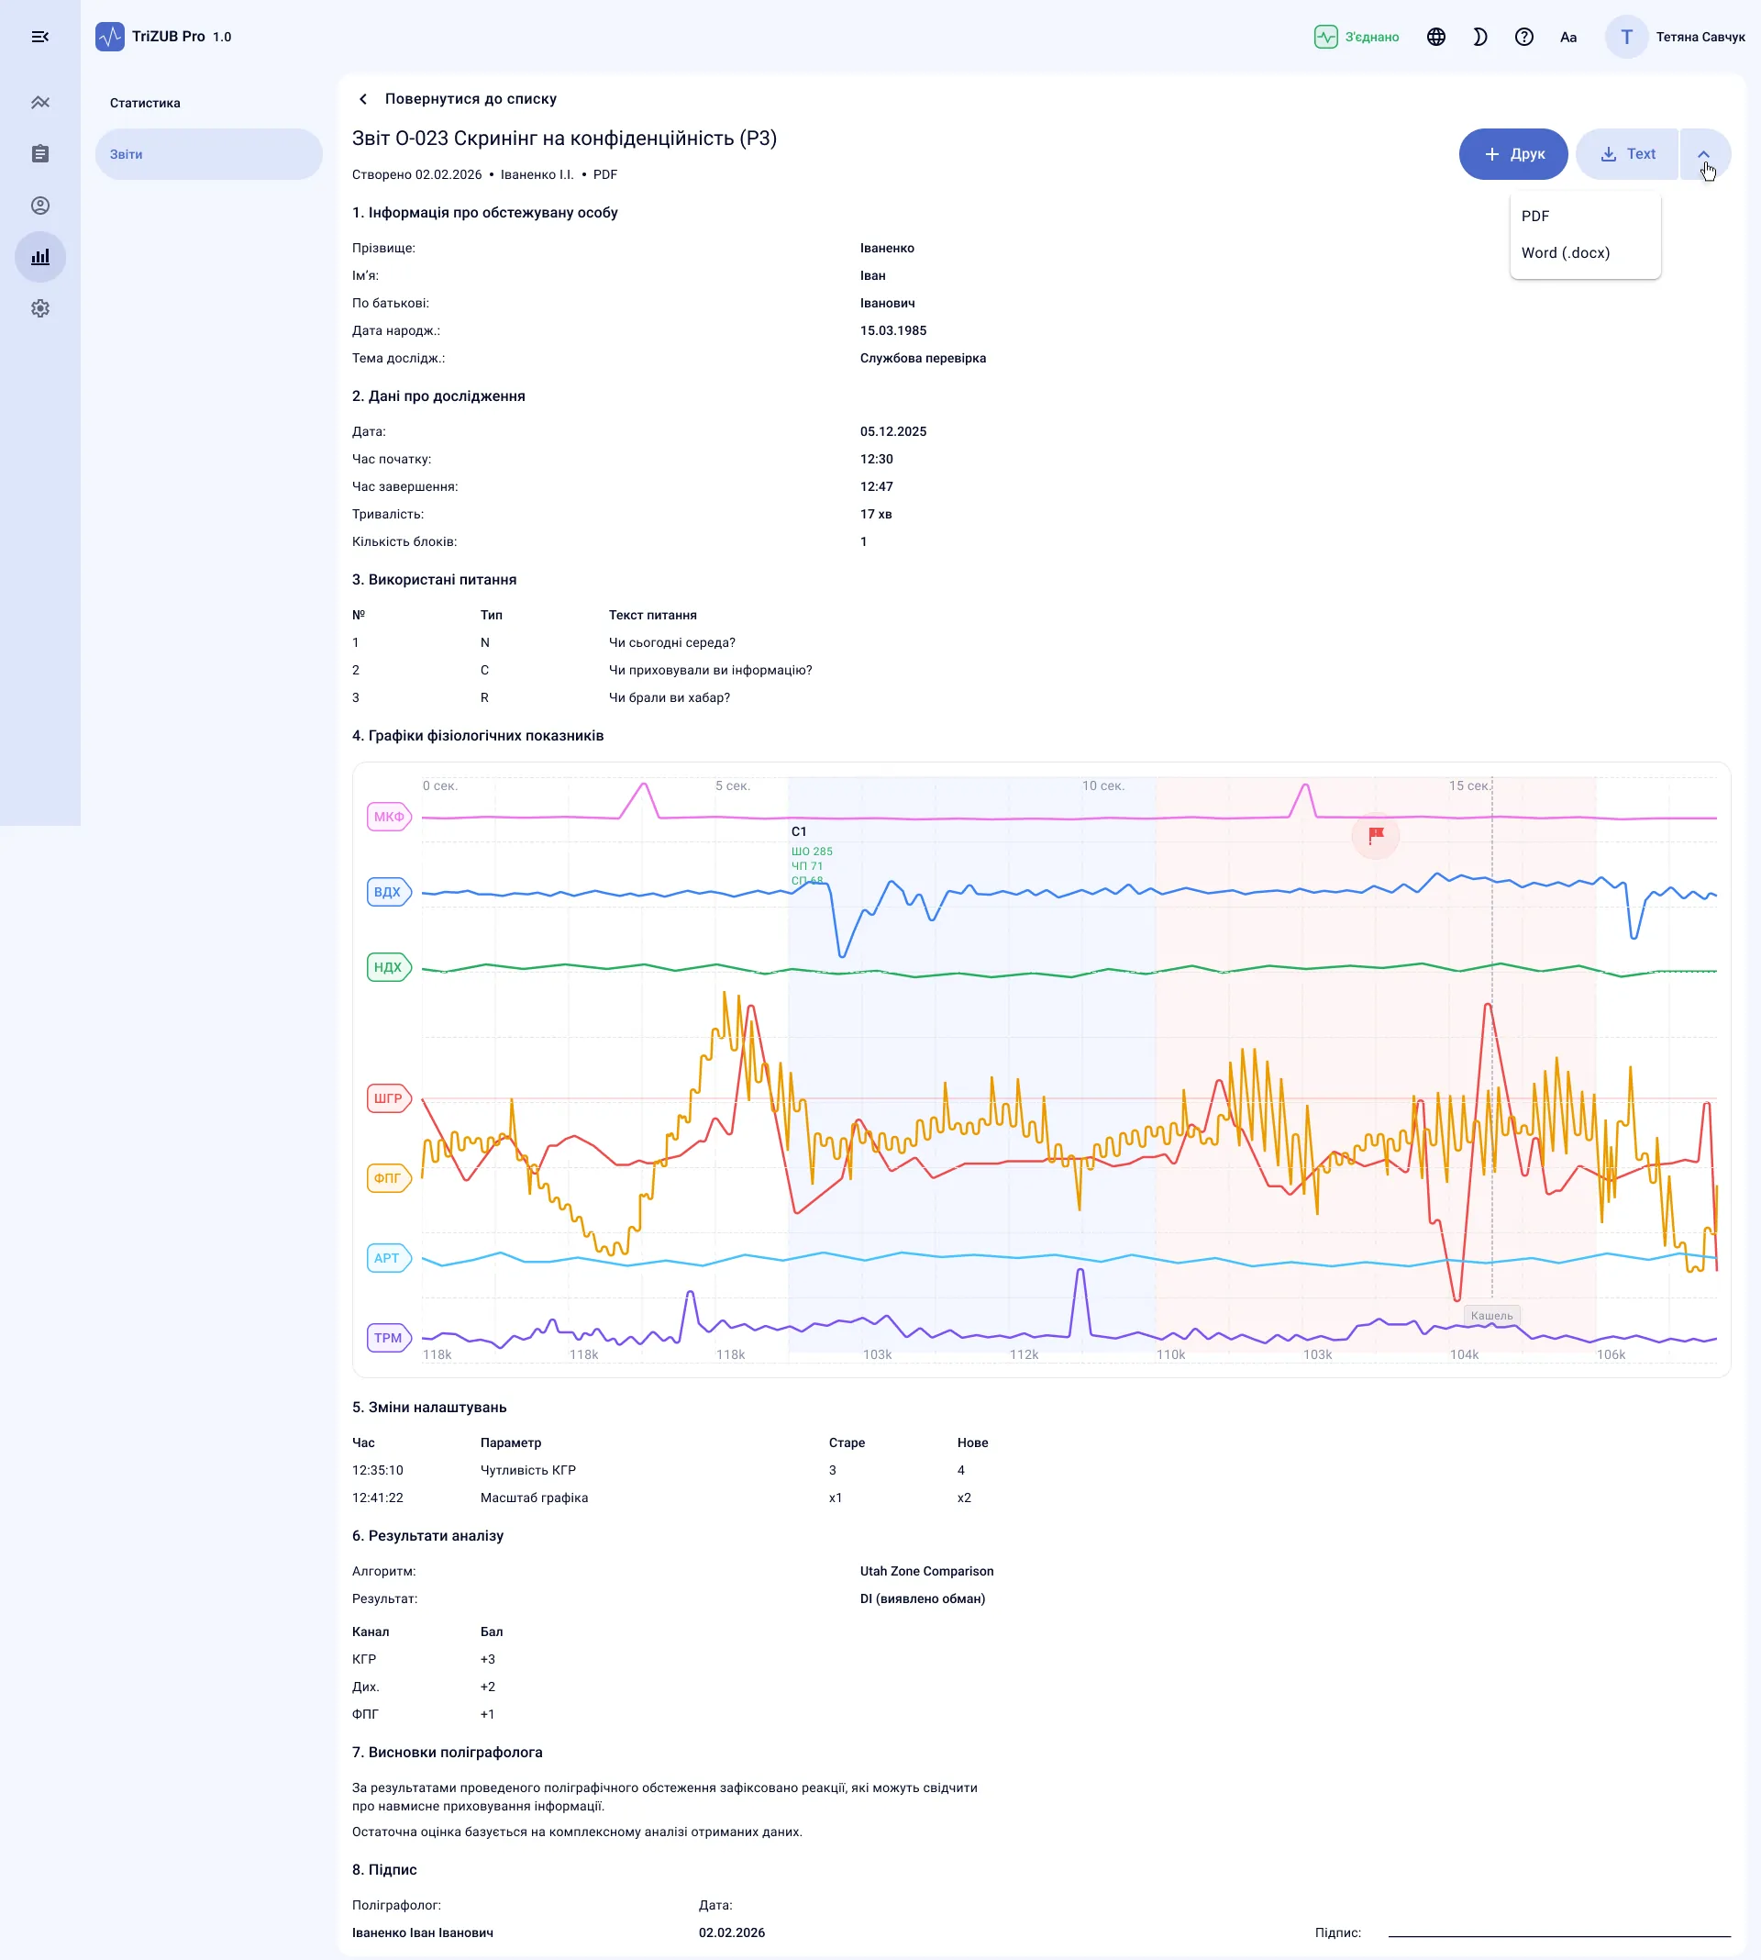Viewport: 1761px width, 1960px height.
Task: Open the settings gear sidebar icon
Action: point(39,308)
